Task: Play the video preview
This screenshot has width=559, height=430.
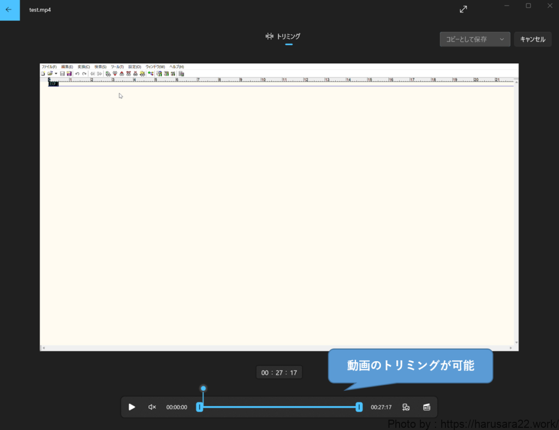Action: point(132,407)
